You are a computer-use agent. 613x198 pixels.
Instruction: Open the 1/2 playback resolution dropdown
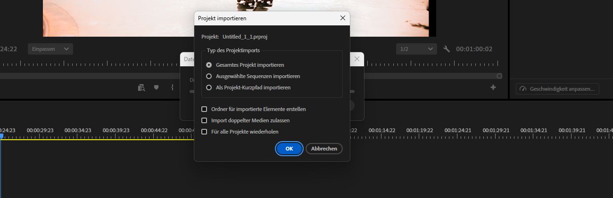(x=416, y=49)
